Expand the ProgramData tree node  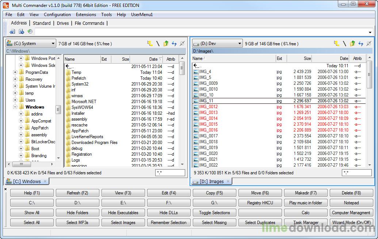pos(15,72)
